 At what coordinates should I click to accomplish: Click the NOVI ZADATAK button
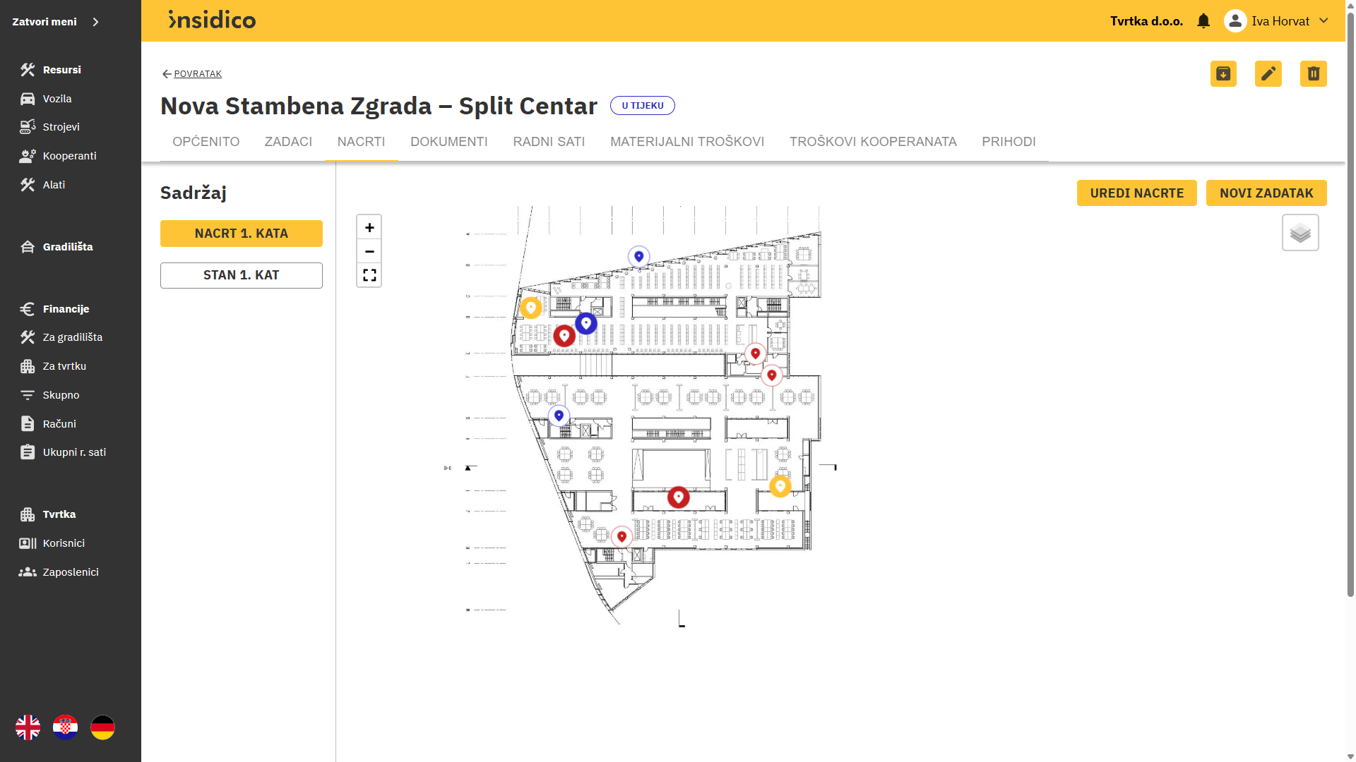[1266, 193]
